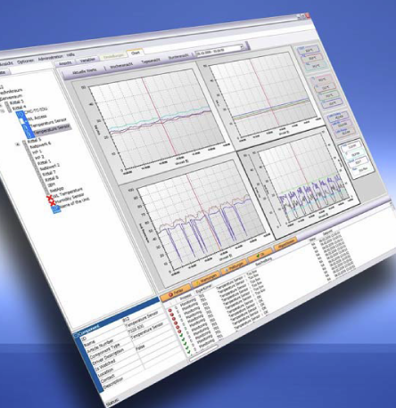Switch to the Variablen tab
Screen dimensions: 396x408
(87, 61)
